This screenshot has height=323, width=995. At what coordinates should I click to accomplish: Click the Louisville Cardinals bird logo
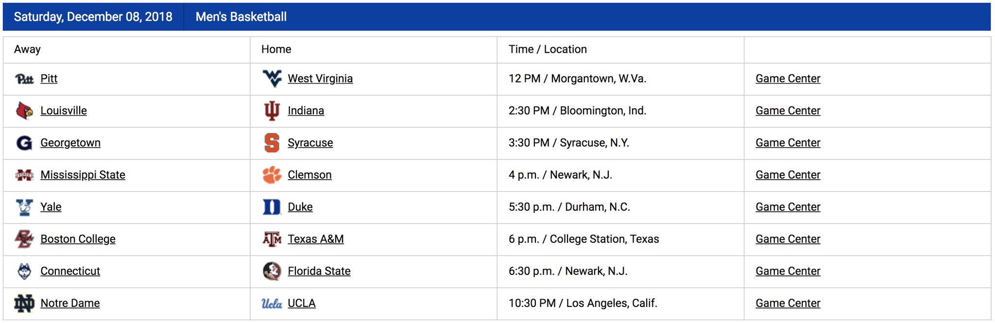point(24,111)
